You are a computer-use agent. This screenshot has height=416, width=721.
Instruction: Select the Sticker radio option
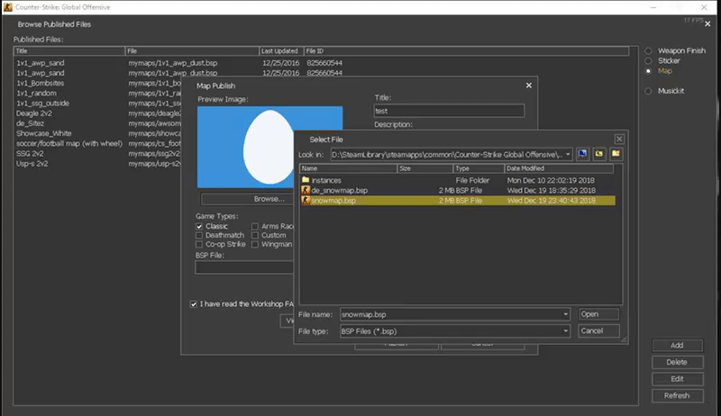tap(648, 61)
